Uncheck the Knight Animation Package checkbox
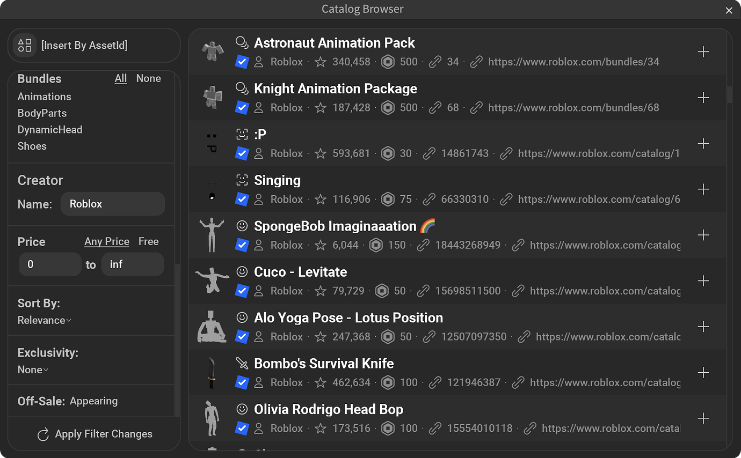 (242, 107)
